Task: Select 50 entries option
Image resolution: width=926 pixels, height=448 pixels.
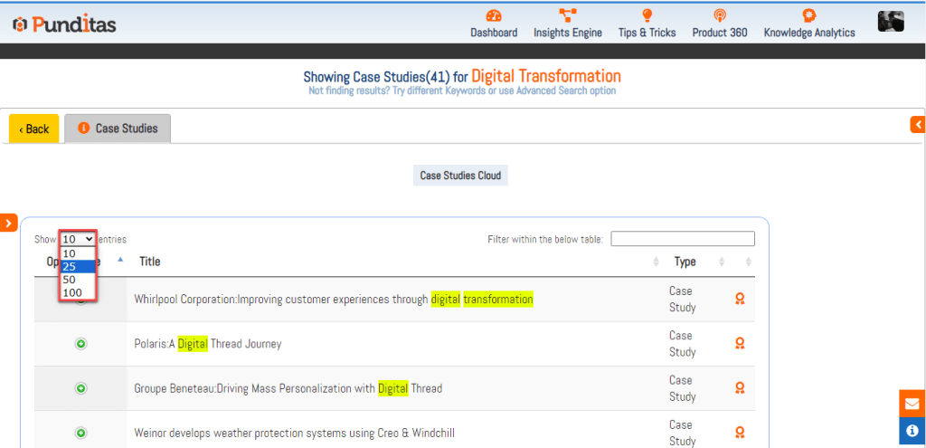Action: [x=70, y=280]
